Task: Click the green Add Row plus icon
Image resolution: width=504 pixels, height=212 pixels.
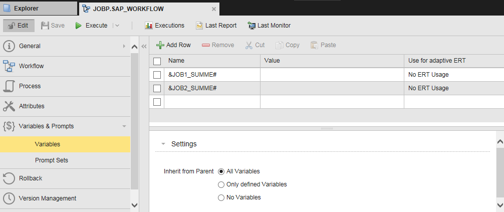Action: [160, 45]
